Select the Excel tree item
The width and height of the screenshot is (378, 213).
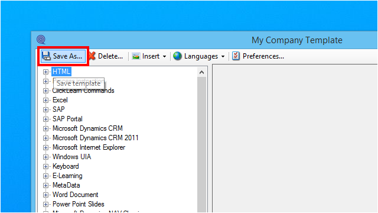(x=60, y=100)
